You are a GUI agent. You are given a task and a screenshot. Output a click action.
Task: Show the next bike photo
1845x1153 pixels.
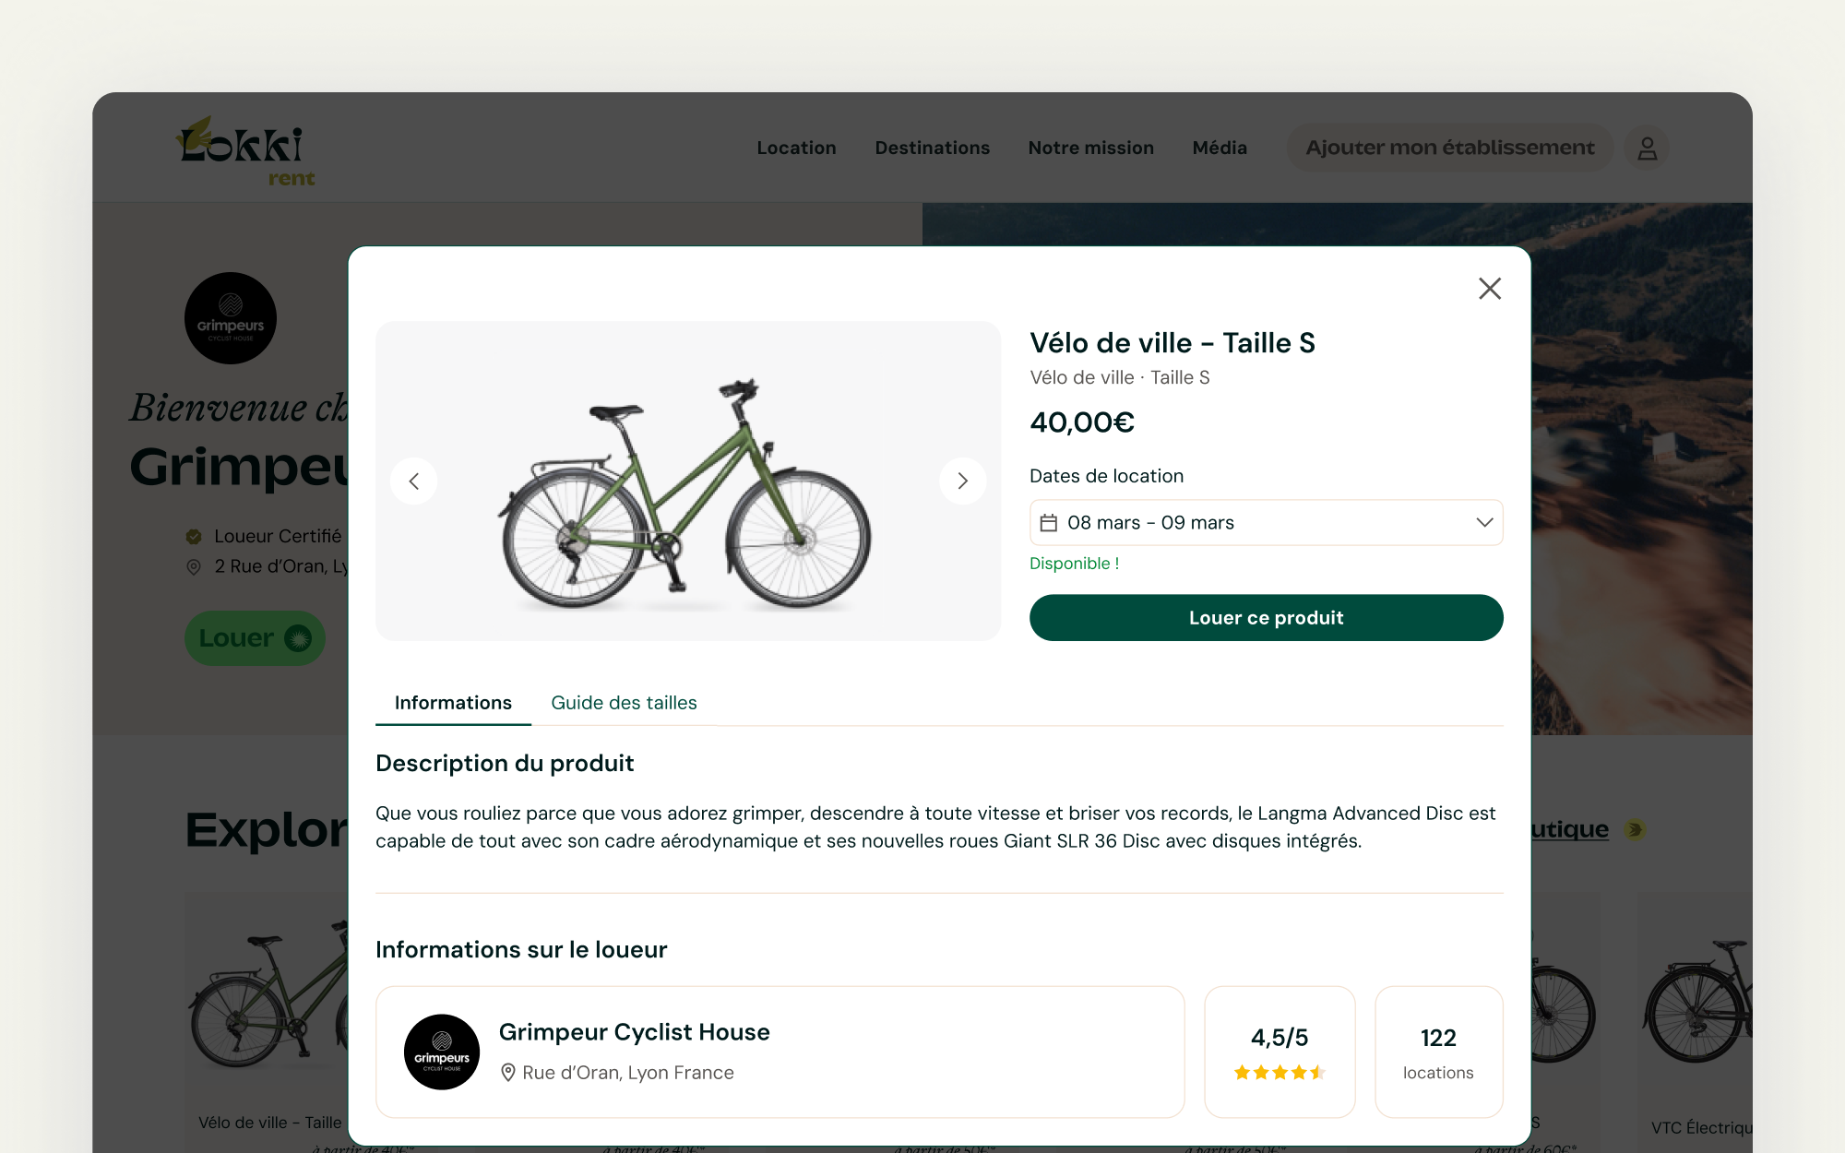pos(962,481)
